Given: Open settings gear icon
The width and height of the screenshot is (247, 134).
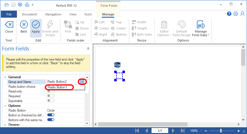Looking at the screenshot, I should coord(236,14).
